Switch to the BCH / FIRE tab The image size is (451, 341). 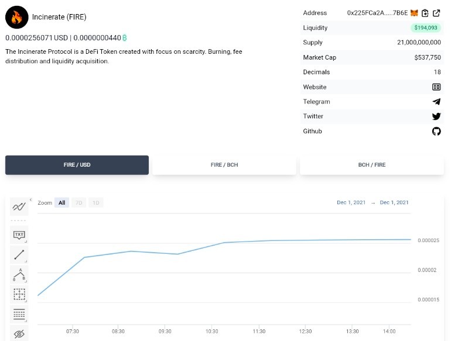(371, 165)
